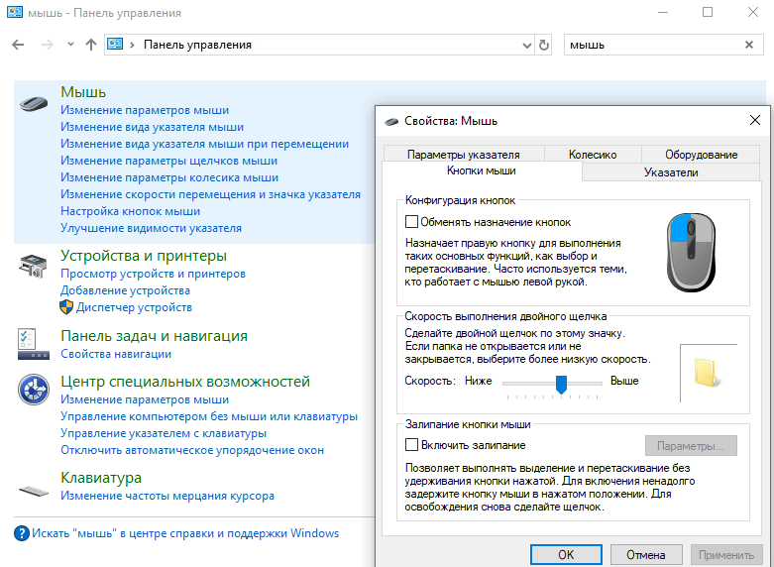Open recent locations dropdown arrow
This screenshot has height=567, width=774.
click(70, 45)
